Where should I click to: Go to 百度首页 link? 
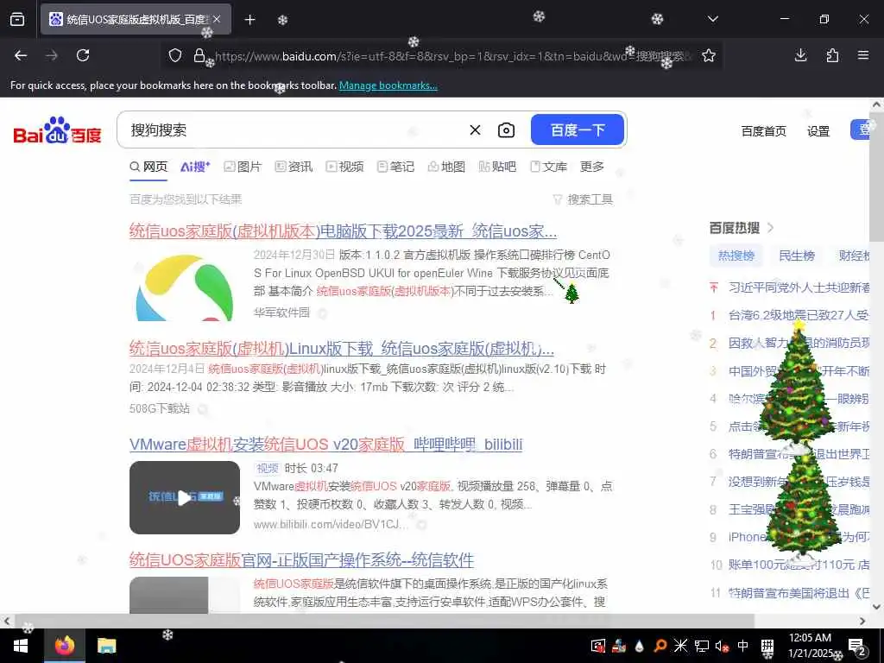tap(763, 131)
